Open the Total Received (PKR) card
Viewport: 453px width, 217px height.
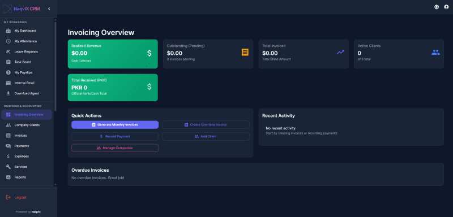pos(113,88)
